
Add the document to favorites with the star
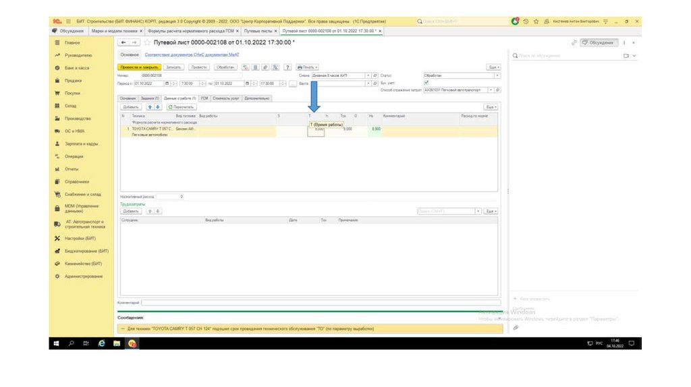coord(147,42)
